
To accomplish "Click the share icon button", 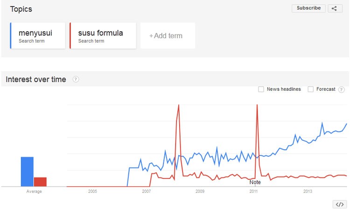I will coord(335,8).
